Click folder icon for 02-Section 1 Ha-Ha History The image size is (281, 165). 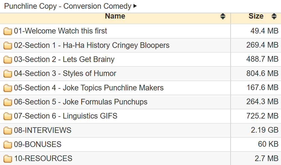[8, 45]
